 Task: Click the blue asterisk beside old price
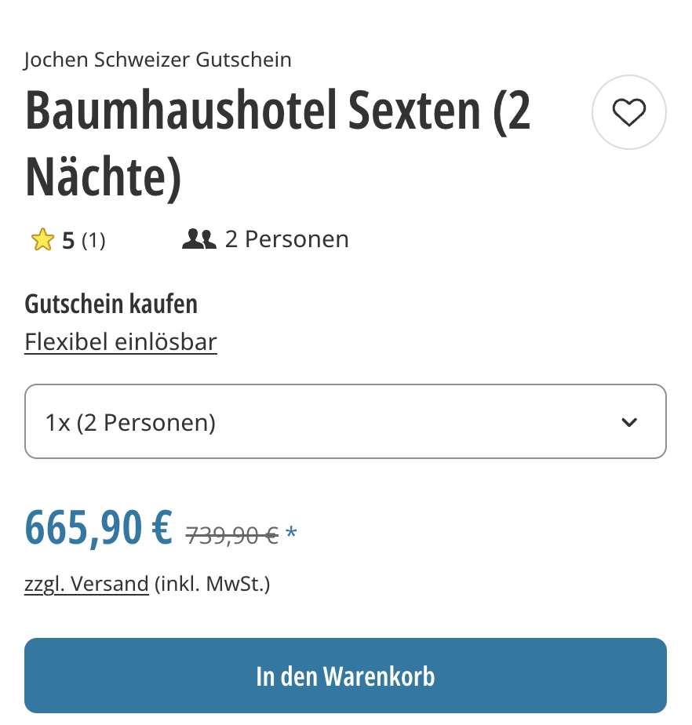click(x=291, y=535)
